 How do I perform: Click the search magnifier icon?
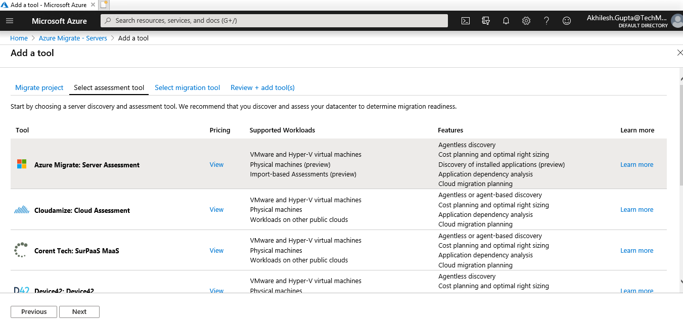pyautogui.click(x=108, y=21)
